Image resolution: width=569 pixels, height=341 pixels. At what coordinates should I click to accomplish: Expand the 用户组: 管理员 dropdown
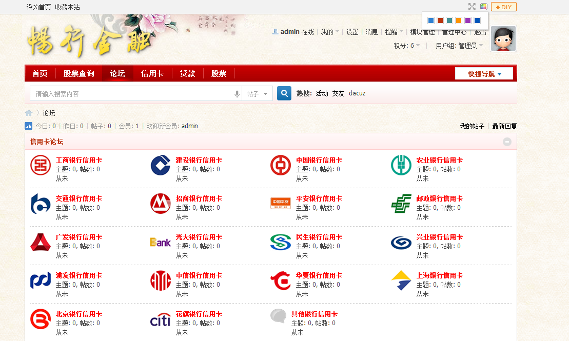[x=459, y=46]
